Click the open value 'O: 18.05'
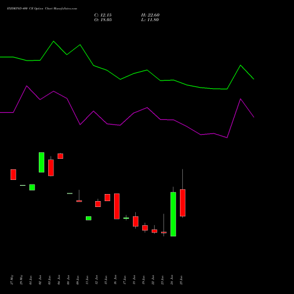 103,20
